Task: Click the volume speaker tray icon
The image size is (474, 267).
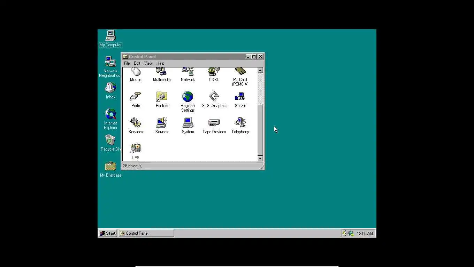Action: coord(344,233)
